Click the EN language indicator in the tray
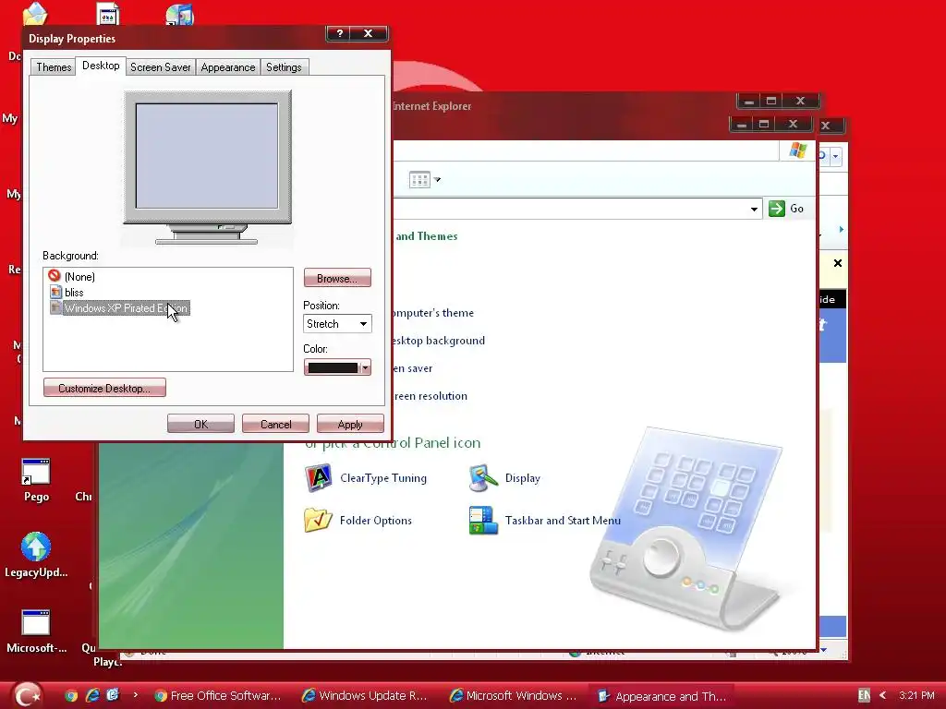 click(x=864, y=695)
